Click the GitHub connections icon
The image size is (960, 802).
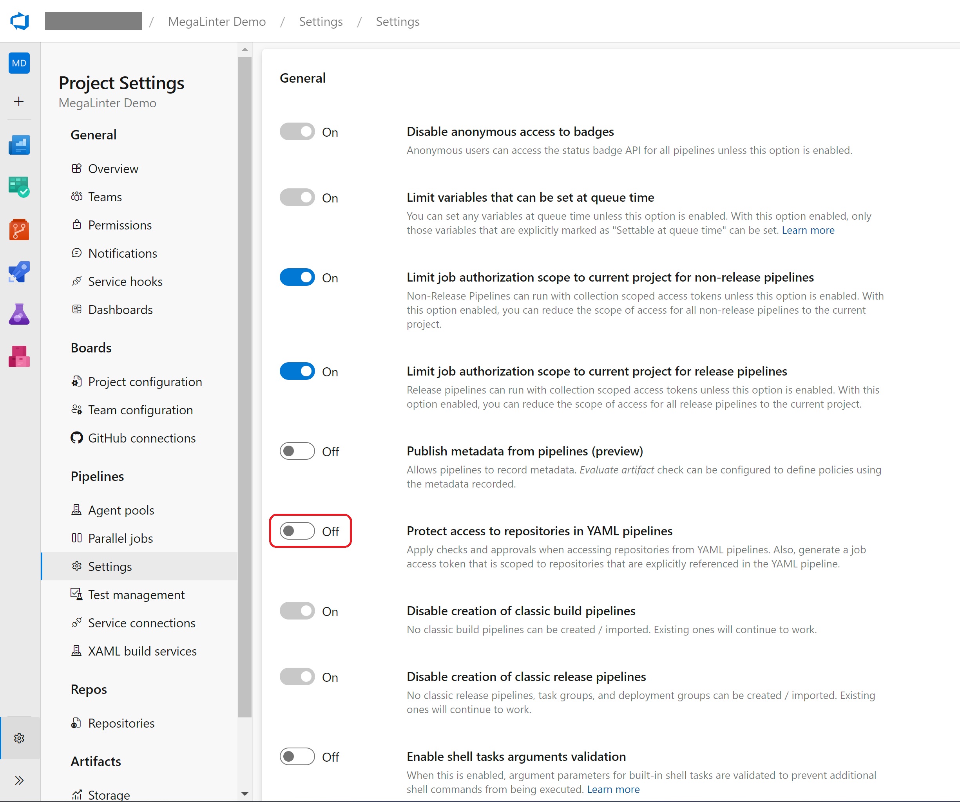tap(77, 438)
